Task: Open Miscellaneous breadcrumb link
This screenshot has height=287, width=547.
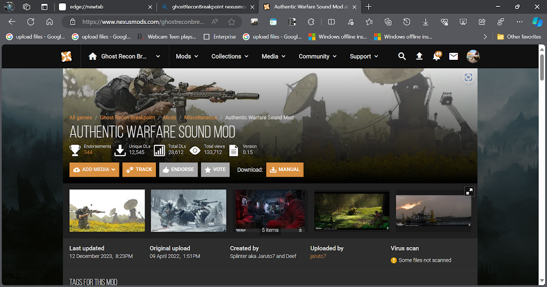Action: click(x=201, y=118)
